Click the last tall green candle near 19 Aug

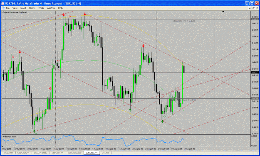[182, 84]
